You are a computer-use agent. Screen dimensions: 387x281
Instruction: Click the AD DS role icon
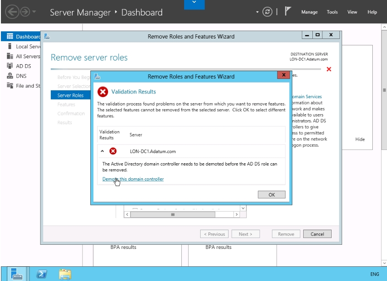click(10, 66)
